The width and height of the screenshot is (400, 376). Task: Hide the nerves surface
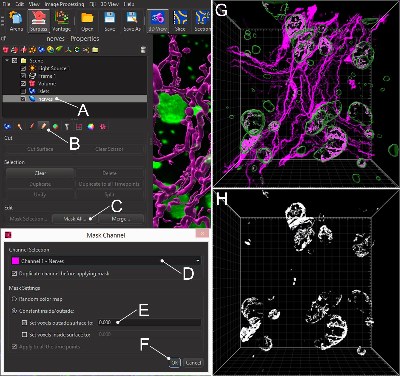[x=23, y=99]
